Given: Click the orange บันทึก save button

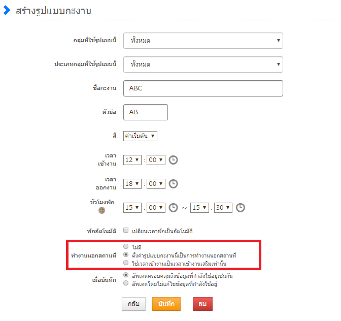Looking at the screenshot, I should point(166,303).
